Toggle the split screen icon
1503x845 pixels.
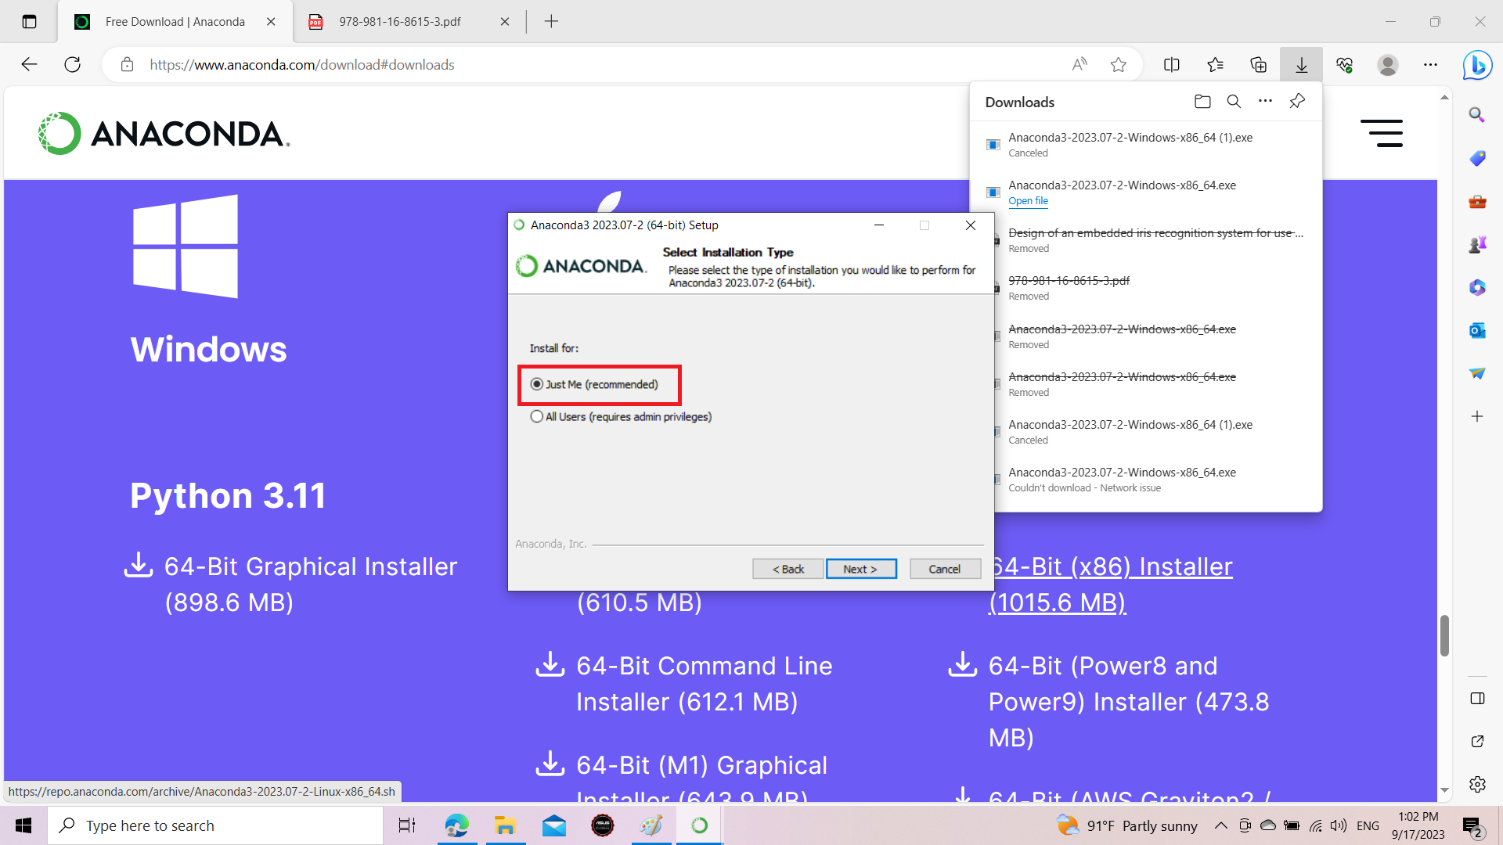tap(1172, 65)
